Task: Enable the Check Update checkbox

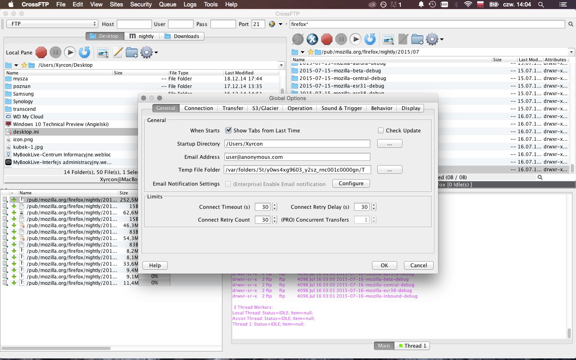Action: click(x=381, y=130)
